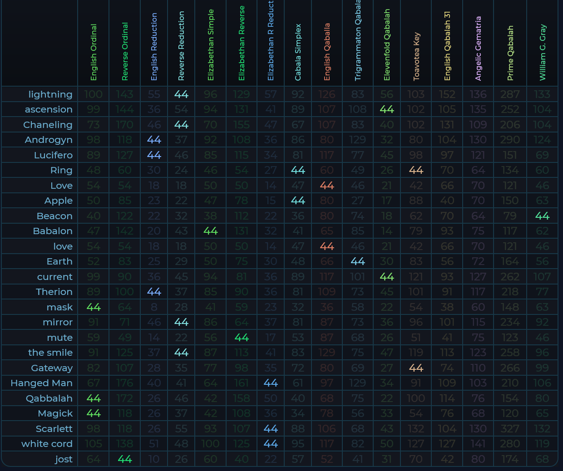
Task: Select the Cabala Simplex column header
Action: (x=298, y=53)
